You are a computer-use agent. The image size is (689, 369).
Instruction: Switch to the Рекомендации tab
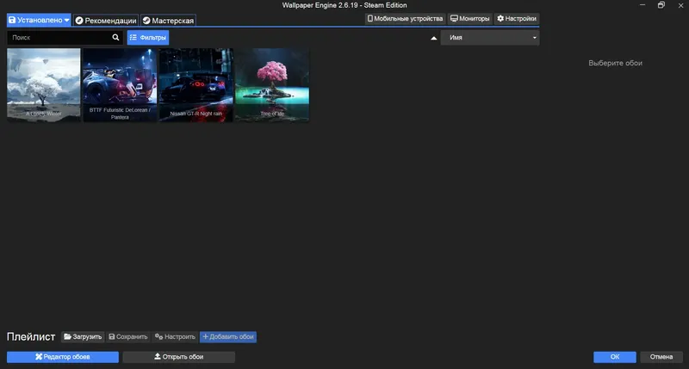[105, 20]
